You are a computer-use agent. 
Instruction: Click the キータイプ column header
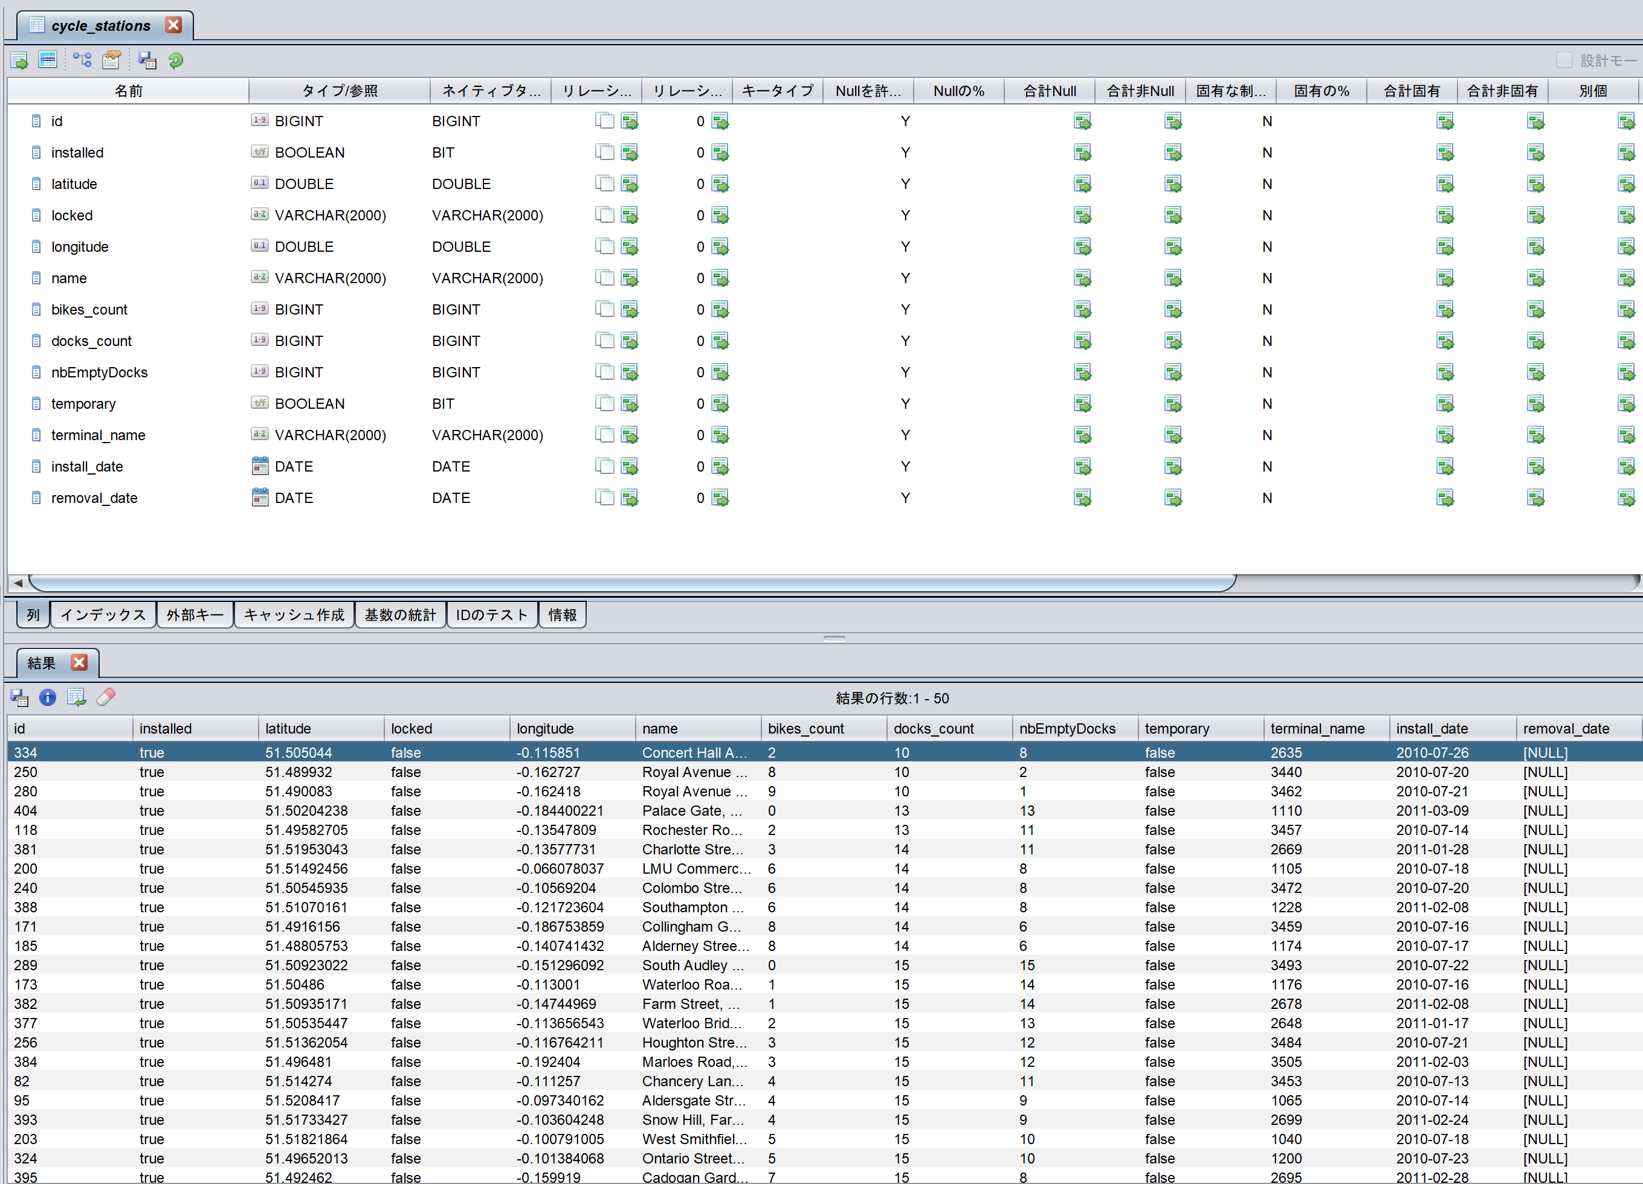(x=777, y=91)
